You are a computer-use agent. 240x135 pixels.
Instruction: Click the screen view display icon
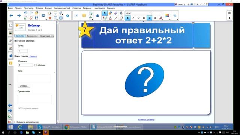point(43,16)
